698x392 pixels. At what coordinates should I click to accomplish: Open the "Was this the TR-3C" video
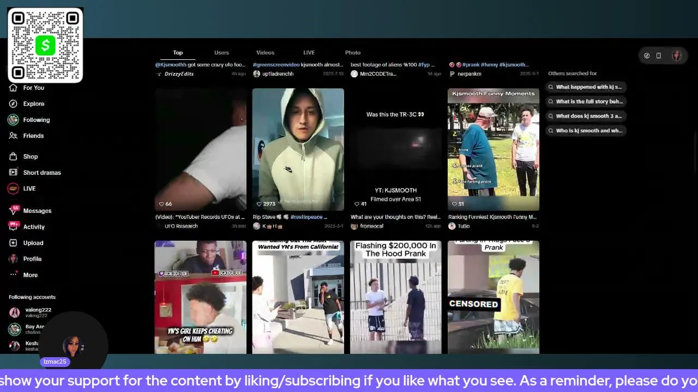point(396,149)
